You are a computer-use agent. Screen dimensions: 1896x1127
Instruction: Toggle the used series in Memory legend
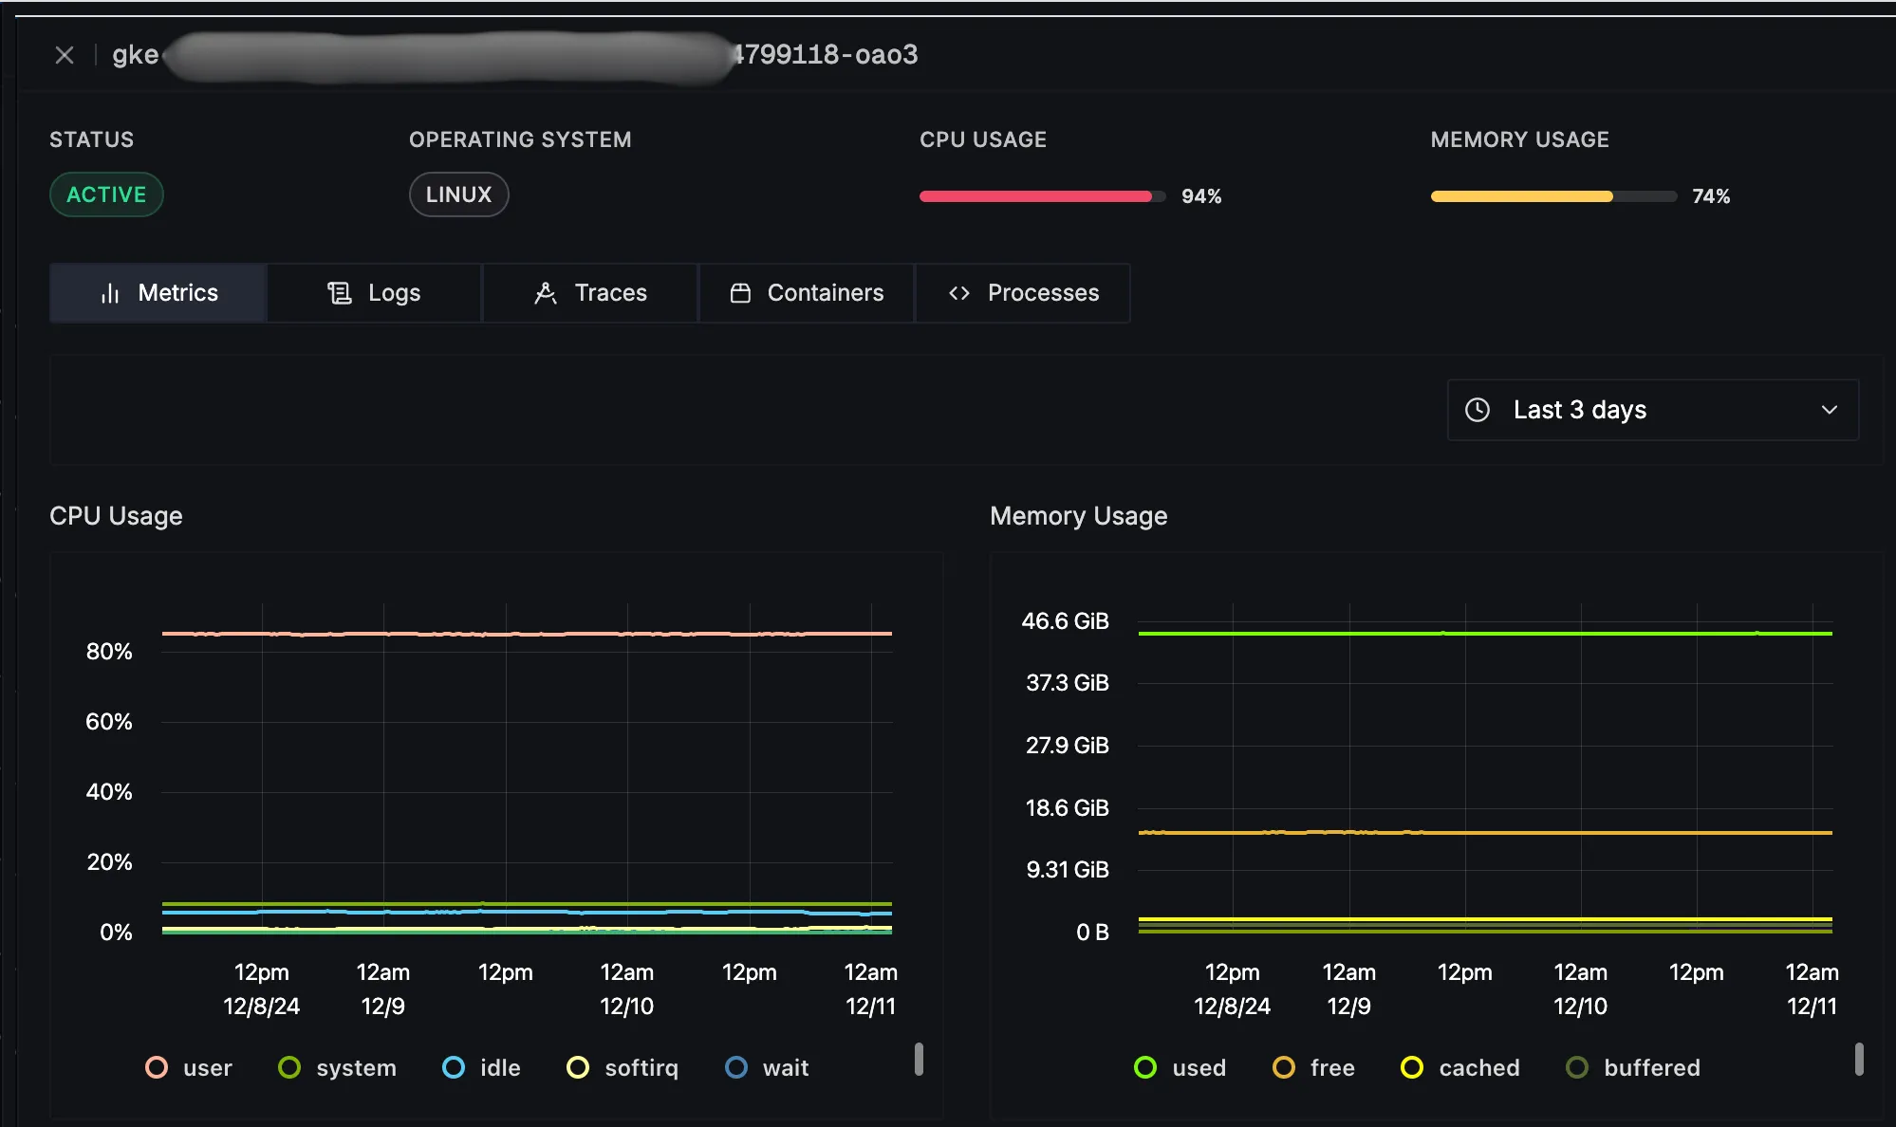pos(1180,1068)
